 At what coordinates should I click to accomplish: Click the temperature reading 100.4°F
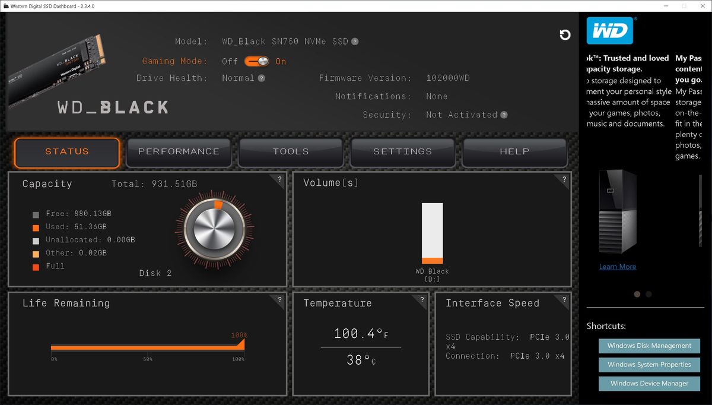click(361, 334)
